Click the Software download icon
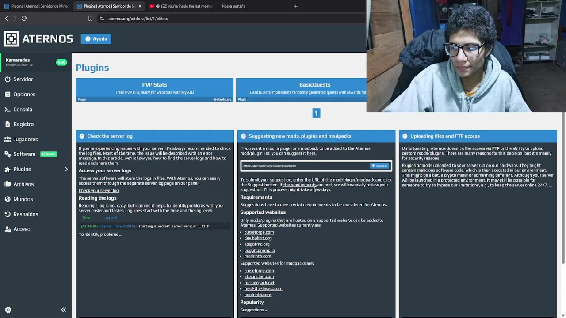 8,154
